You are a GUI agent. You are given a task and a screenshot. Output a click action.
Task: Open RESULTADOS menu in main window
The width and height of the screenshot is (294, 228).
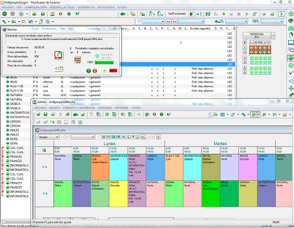tap(106, 7)
